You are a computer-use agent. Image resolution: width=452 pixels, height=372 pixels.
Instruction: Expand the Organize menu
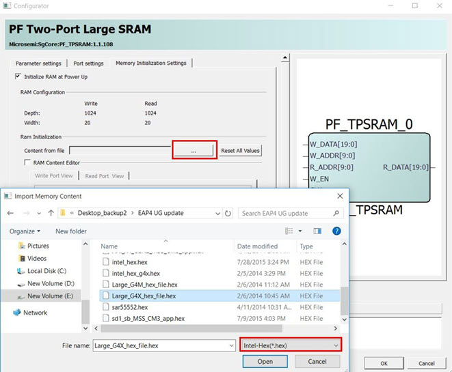(25, 231)
